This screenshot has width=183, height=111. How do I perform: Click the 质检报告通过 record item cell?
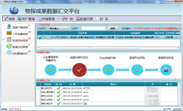48,88
